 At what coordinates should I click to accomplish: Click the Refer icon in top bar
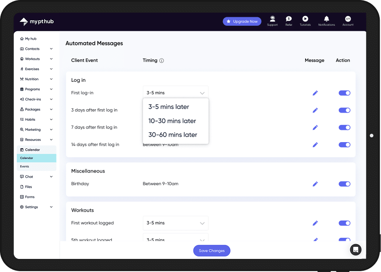289,19
